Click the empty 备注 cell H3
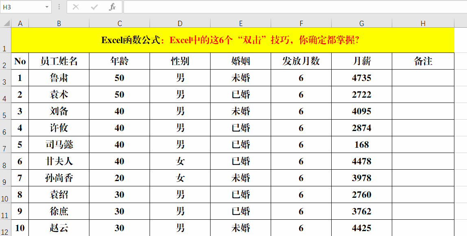Image resolution: width=467 pixels, height=236 pixels. coord(423,78)
